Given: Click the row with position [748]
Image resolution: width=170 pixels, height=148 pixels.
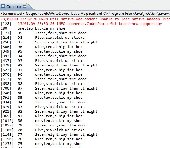Looking at the screenshot, I should pyautogui.click(x=42, y=93).
